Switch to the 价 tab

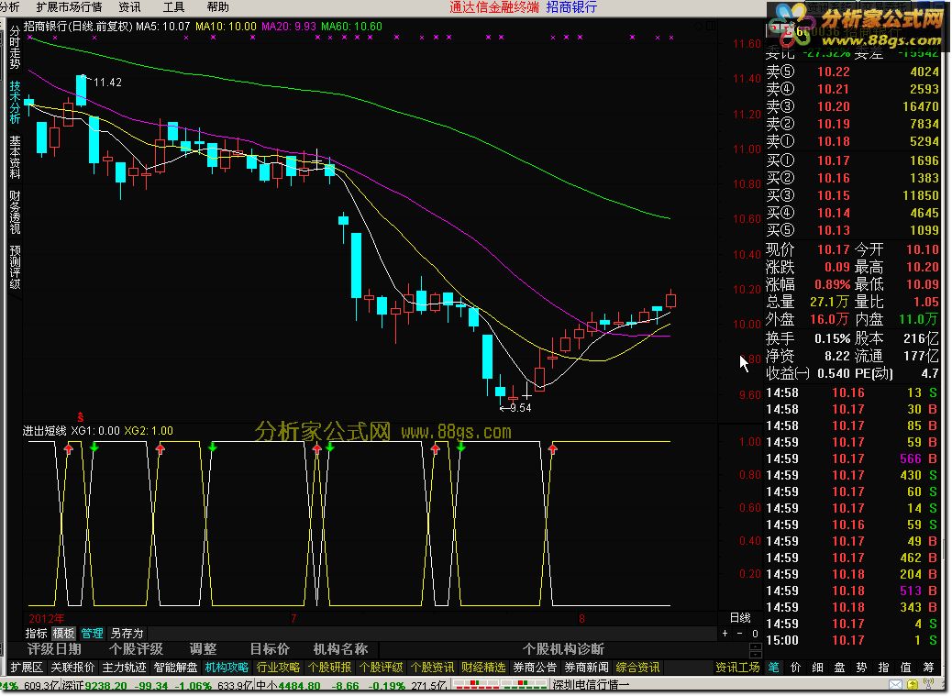point(795,668)
